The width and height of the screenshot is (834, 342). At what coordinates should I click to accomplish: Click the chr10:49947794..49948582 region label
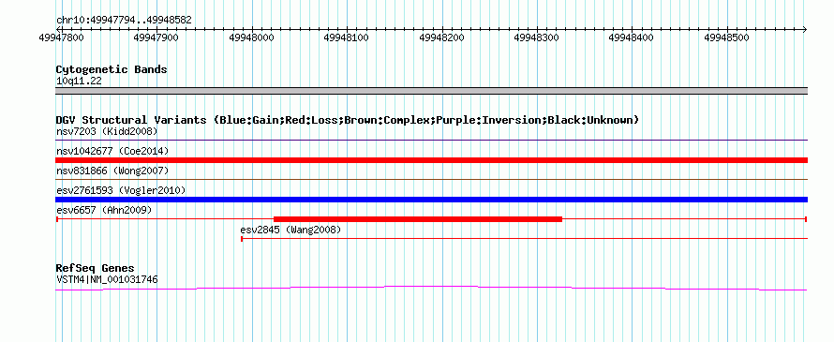coord(124,21)
